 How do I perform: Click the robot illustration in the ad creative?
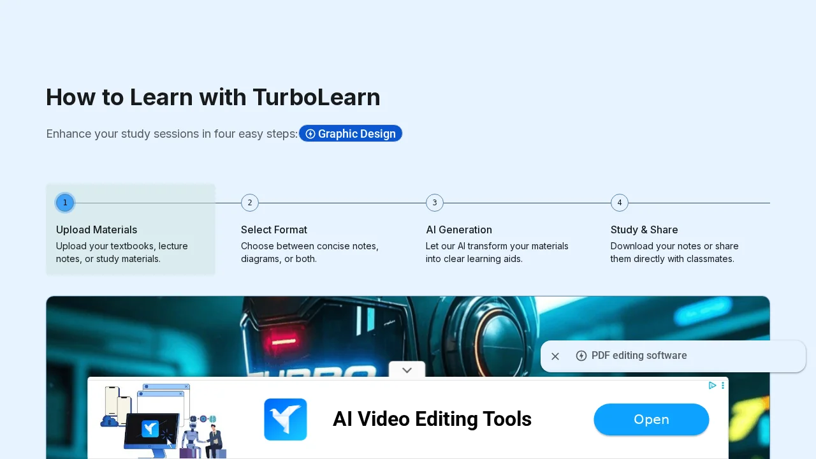(191, 433)
